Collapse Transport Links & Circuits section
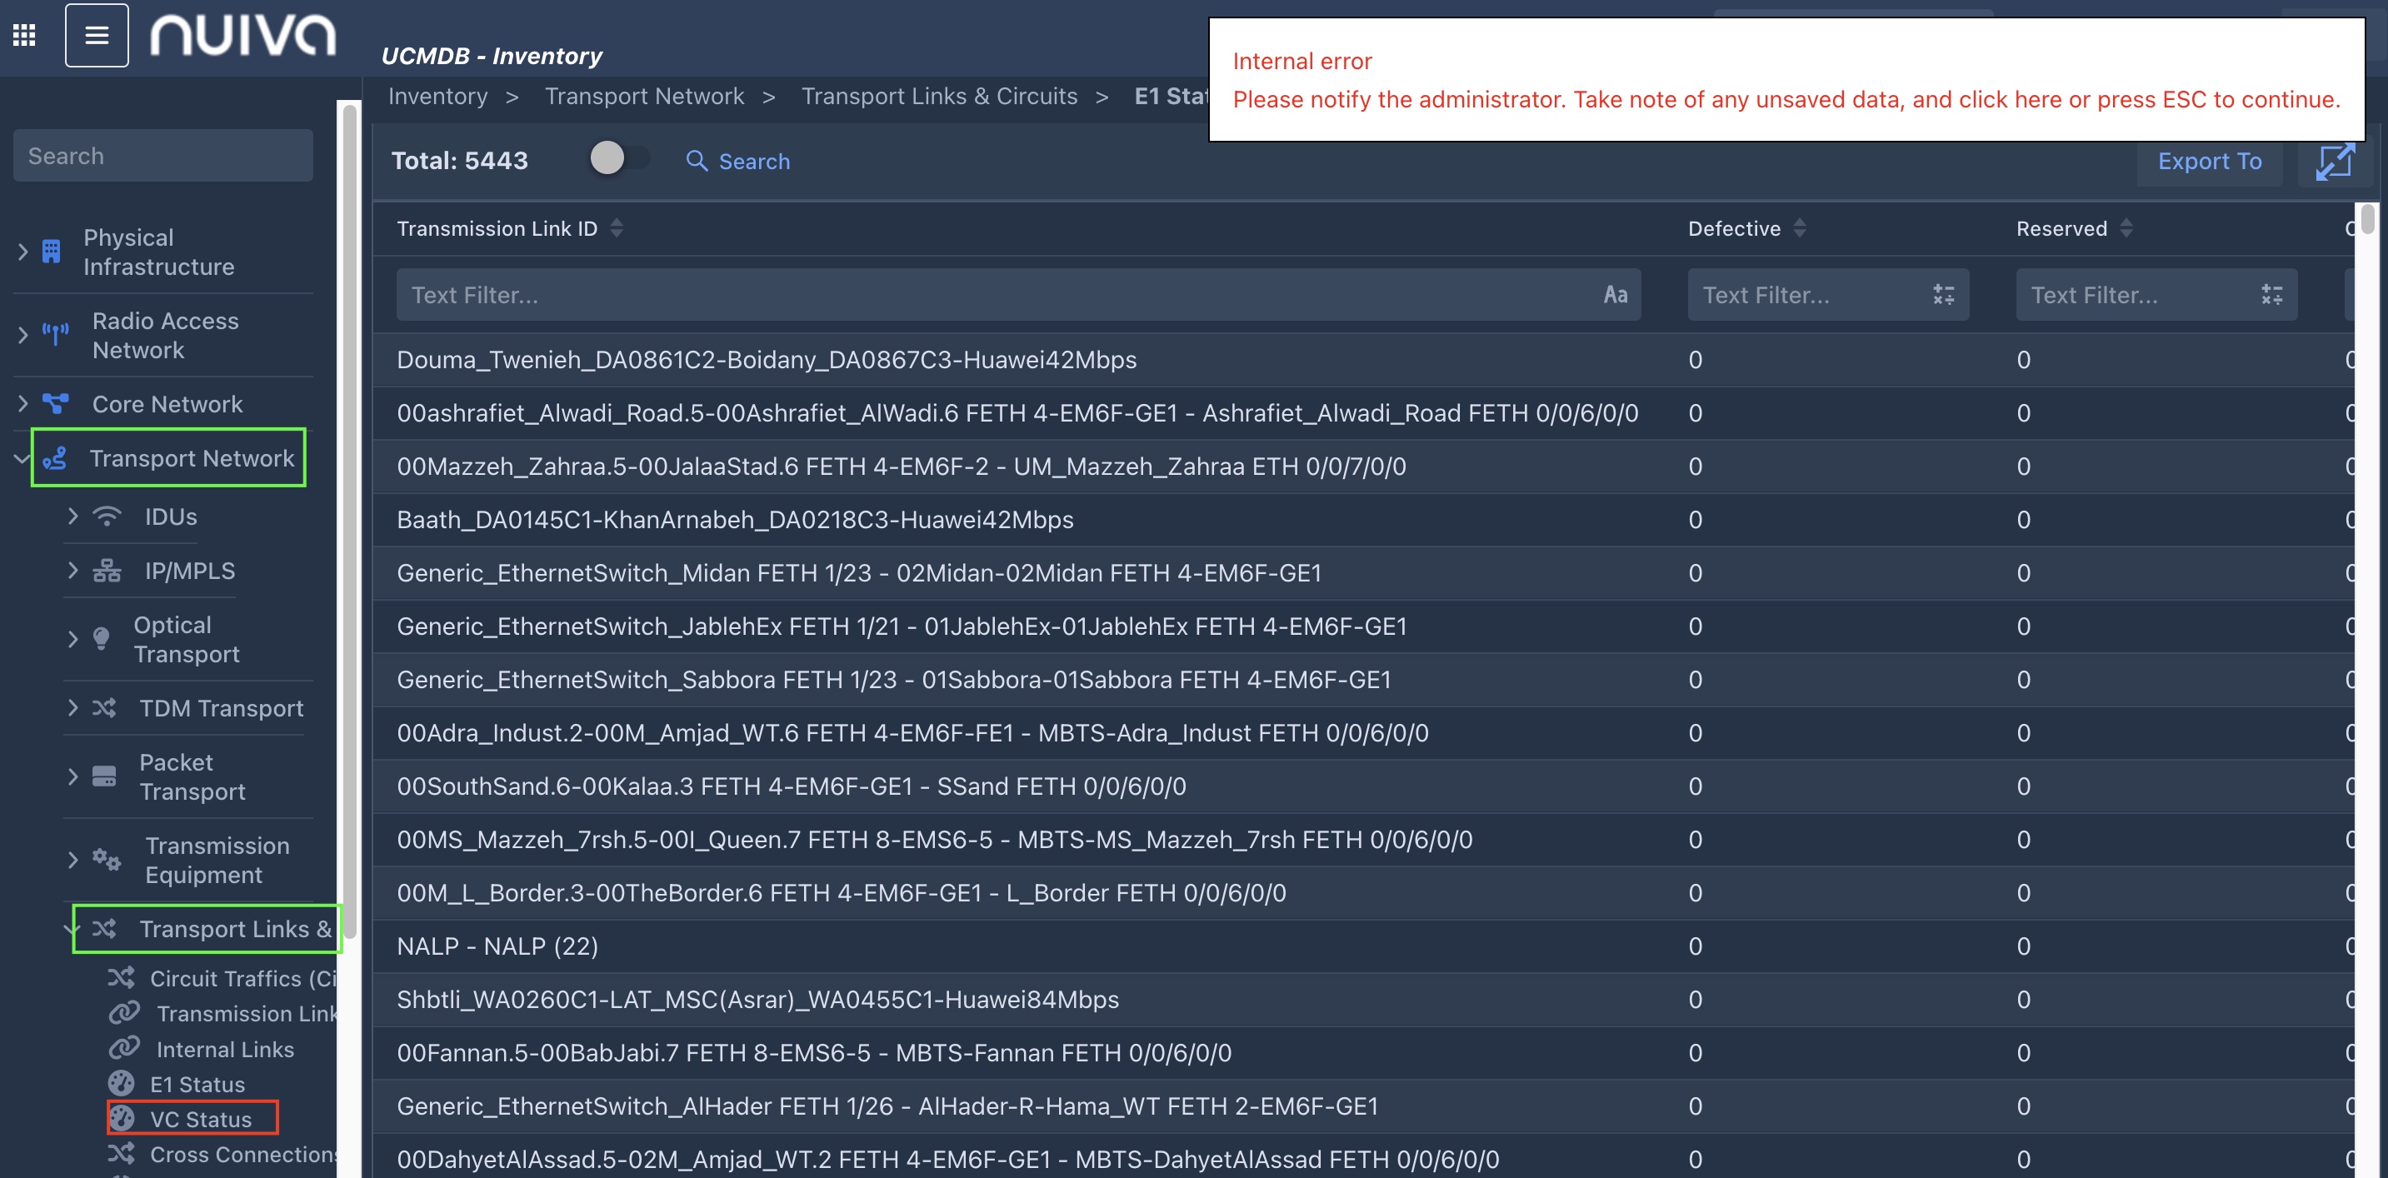This screenshot has height=1178, width=2388. coord(72,928)
